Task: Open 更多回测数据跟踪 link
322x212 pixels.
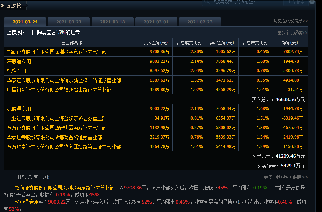Action: coord(286,177)
